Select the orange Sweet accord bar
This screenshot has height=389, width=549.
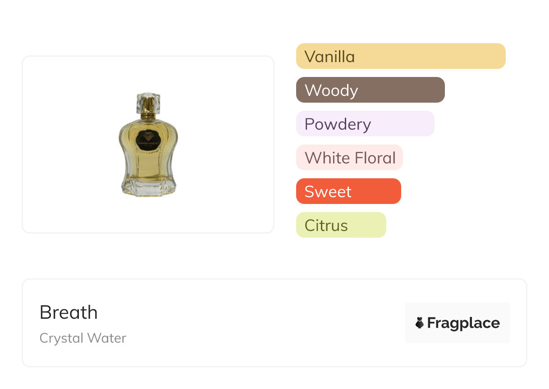348,191
